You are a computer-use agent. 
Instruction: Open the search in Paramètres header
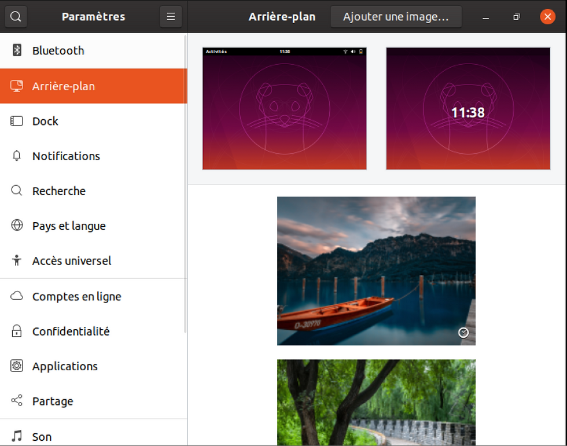(x=16, y=17)
